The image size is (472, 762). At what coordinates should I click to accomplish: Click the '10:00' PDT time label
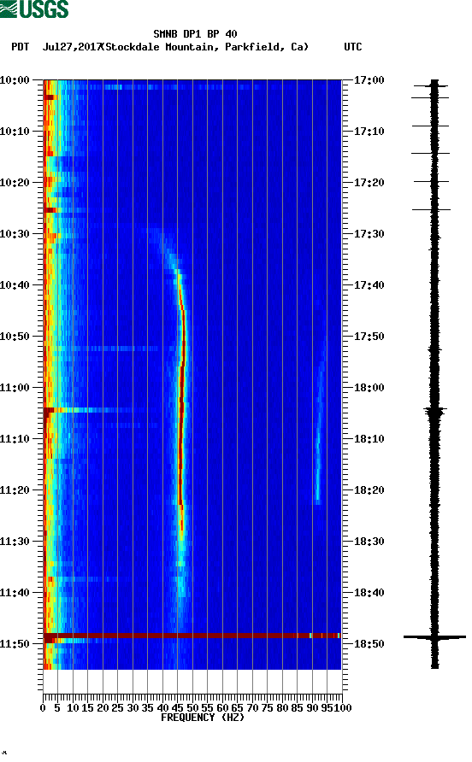click(x=15, y=80)
